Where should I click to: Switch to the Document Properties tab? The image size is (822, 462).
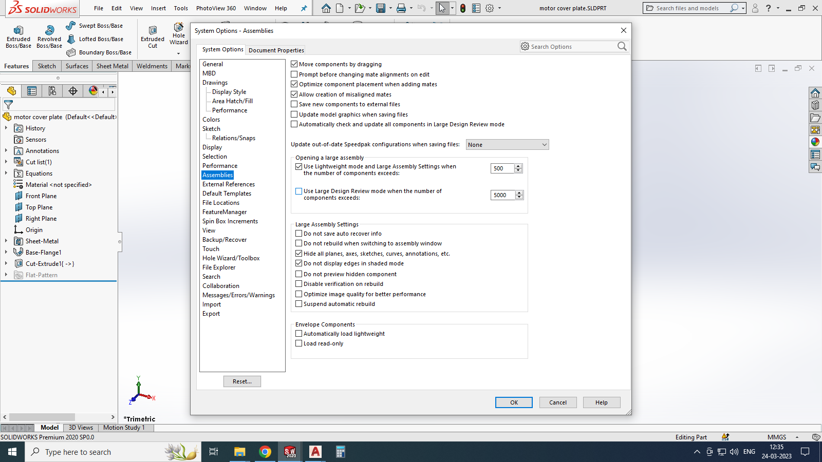click(x=276, y=50)
